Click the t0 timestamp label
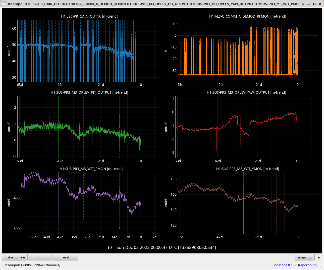Screen dimensions: 324x270 (x=162, y=247)
